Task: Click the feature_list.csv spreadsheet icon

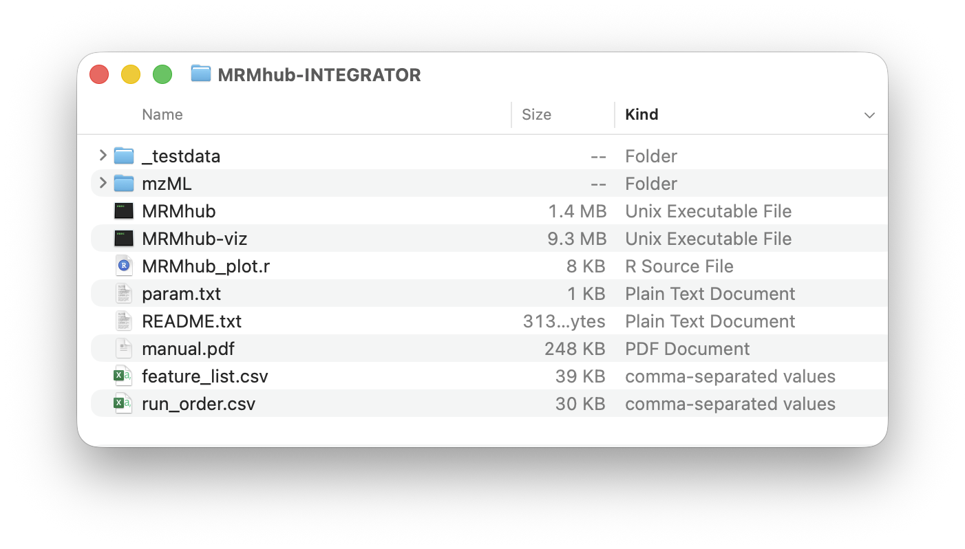Action: (x=124, y=376)
